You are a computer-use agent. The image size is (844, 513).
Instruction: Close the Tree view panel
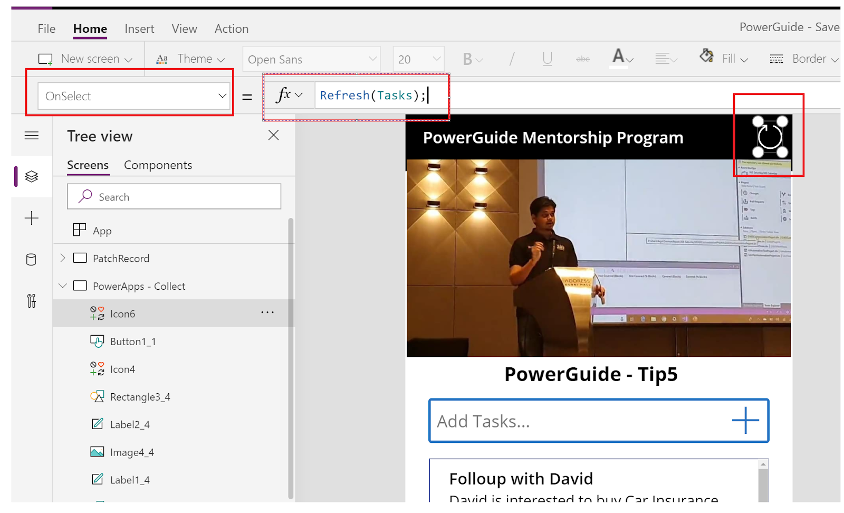tap(273, 135)
